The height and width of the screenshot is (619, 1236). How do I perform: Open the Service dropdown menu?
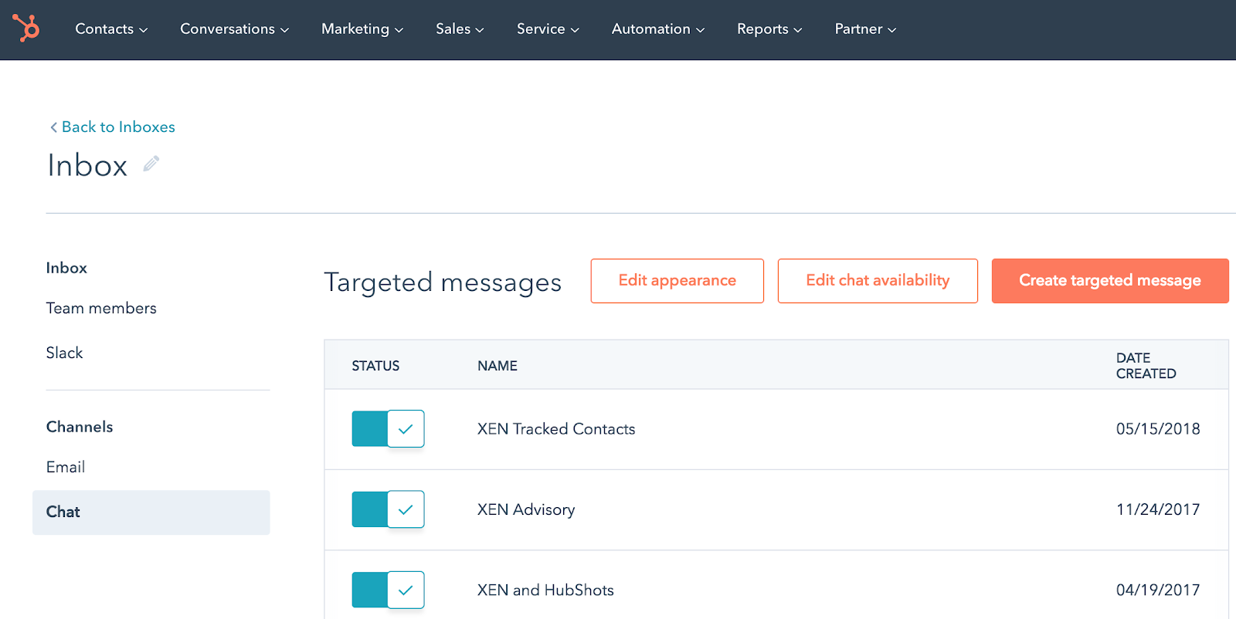click(548, 29)
